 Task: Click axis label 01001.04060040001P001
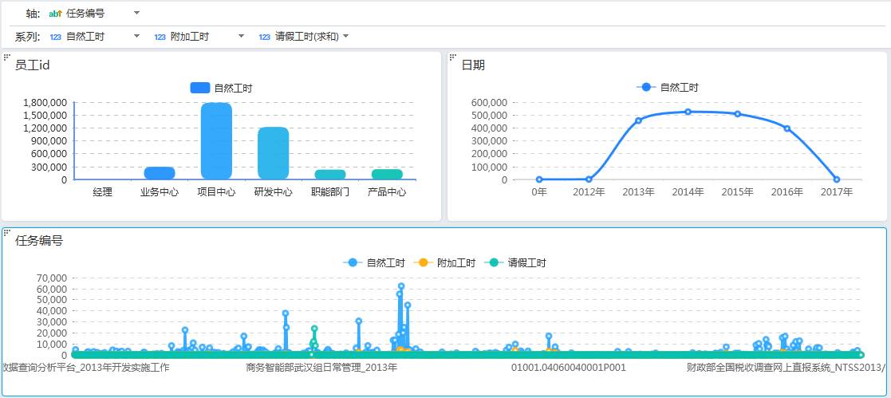tap(568, 368)
